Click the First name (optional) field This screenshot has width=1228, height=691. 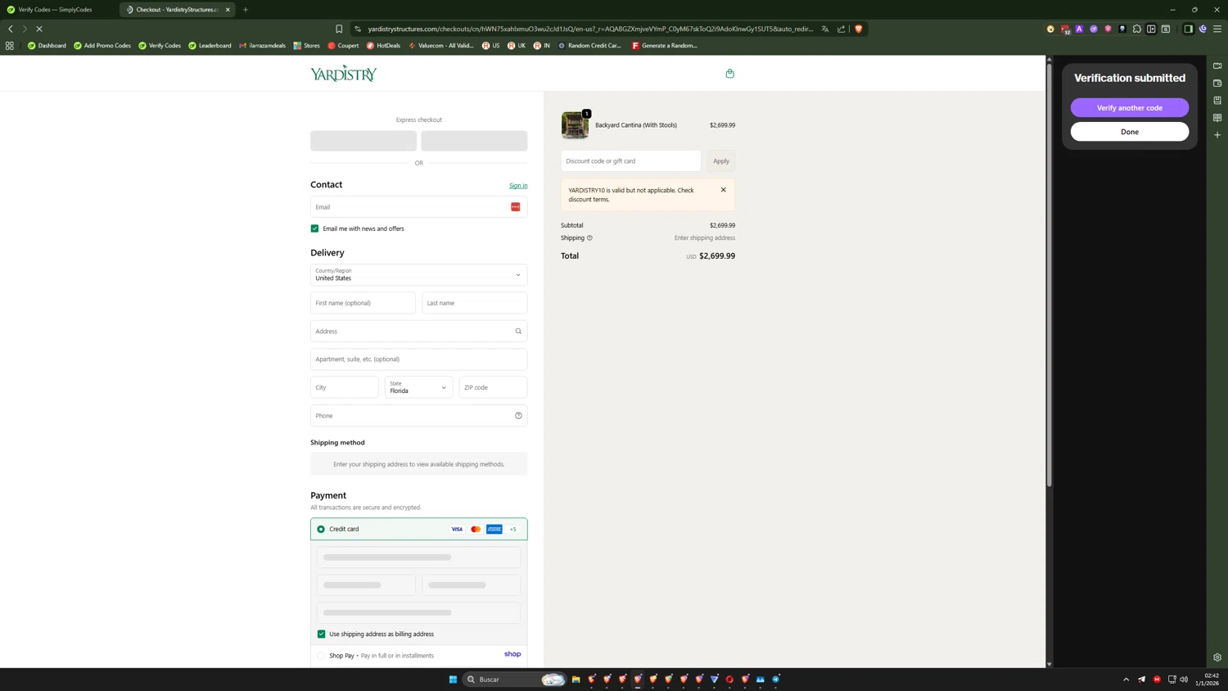coord(363,303)
